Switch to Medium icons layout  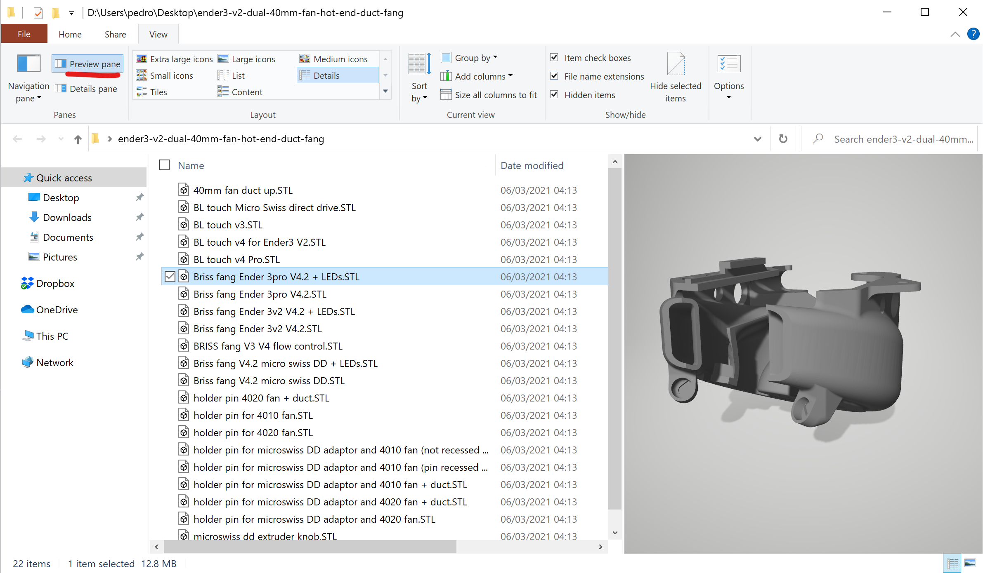(333, 59)
